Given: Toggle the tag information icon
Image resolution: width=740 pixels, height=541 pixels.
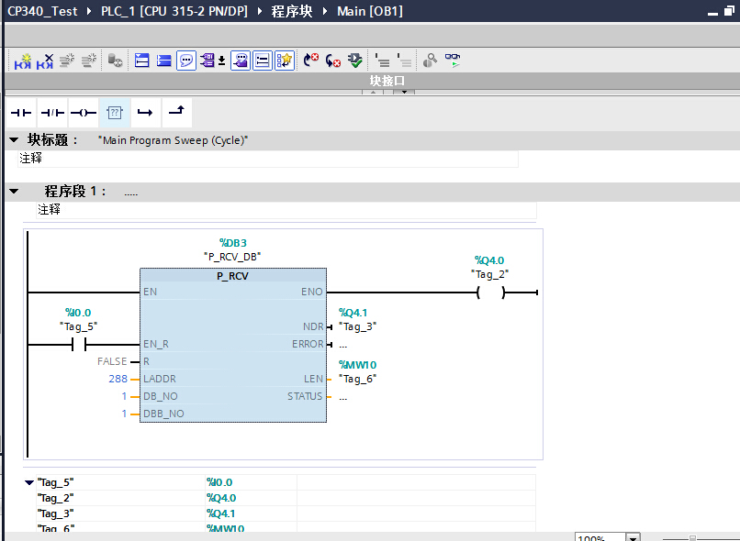Looking at the screenshot, I should point(241,61).
